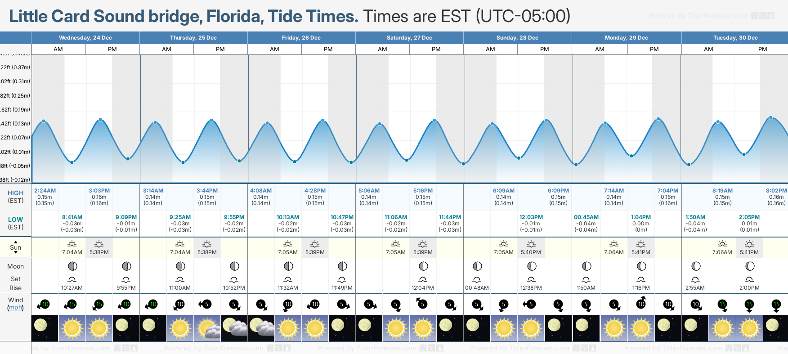Click the sunrise icon above Tuesday's 7:06AM

[x=722, y=244]
